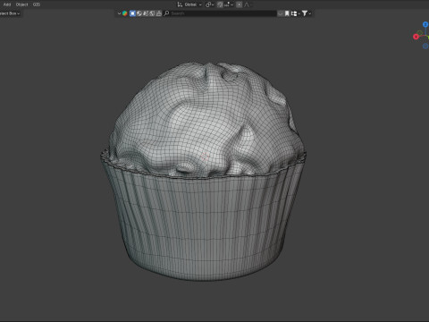The height and width of the screenshot is (322, 429).
Task: Open the dropdown at search field end
Action: tap(281, 13)
